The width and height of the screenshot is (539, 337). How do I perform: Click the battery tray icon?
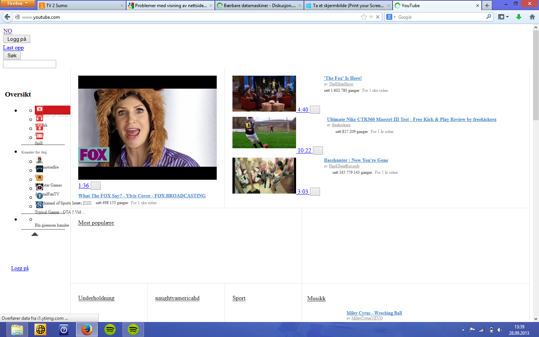pos(491,330)
